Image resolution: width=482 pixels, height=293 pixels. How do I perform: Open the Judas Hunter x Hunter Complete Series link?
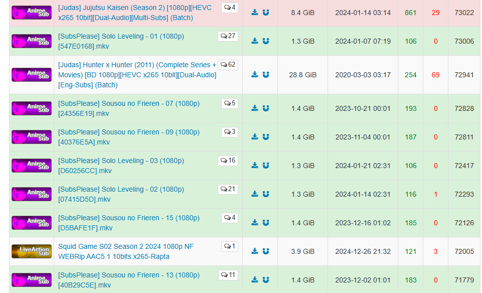(x=137, y=75)
